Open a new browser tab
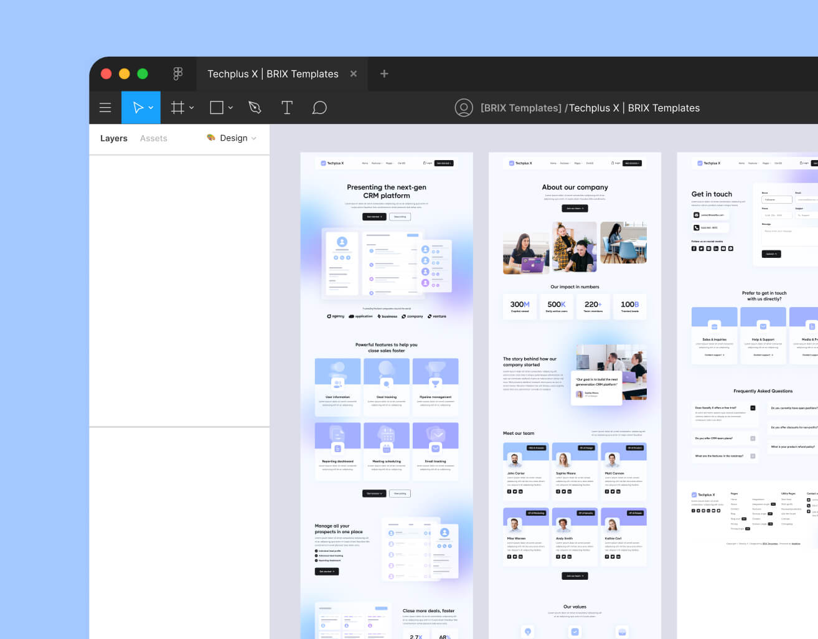This screenshot has height=639, width=818. coord(384,73)
